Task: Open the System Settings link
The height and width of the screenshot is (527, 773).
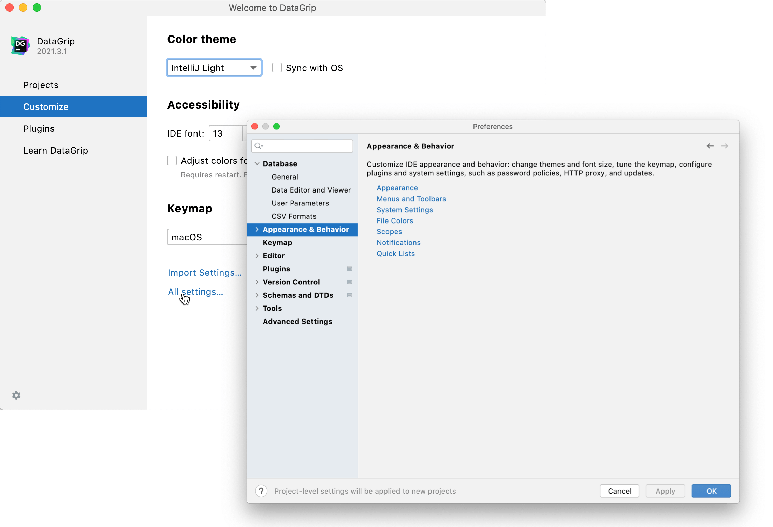Action: click(x=405, y=210)
